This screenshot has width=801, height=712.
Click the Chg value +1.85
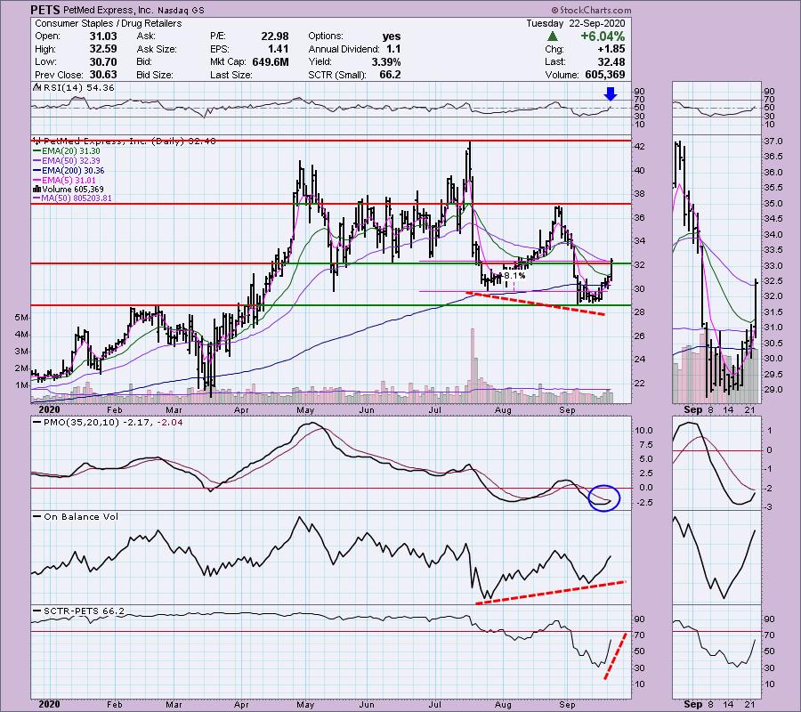612,49
